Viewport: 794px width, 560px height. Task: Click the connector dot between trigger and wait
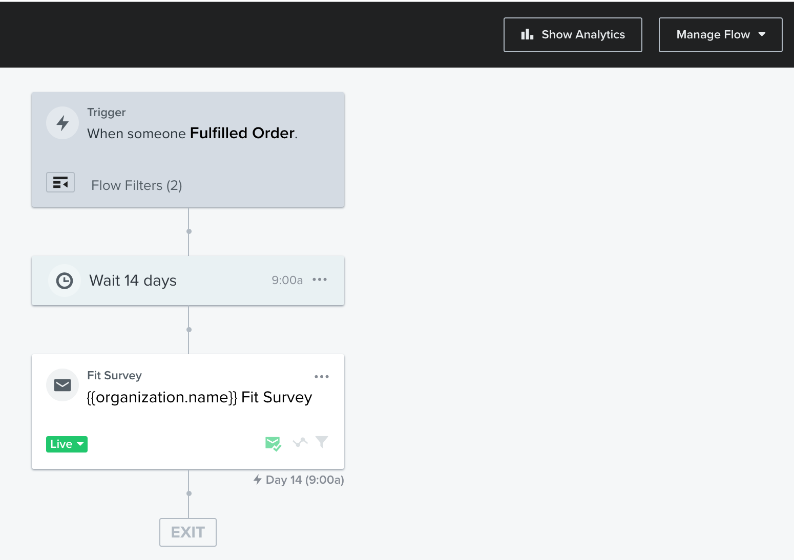pos(189,231)
